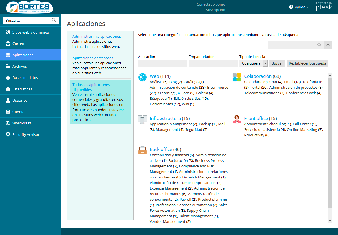This screenshot has width=338, height=235.
Task: Focus the Empaquetador text field
Action: pyautogui.click(x=213, y=63)
